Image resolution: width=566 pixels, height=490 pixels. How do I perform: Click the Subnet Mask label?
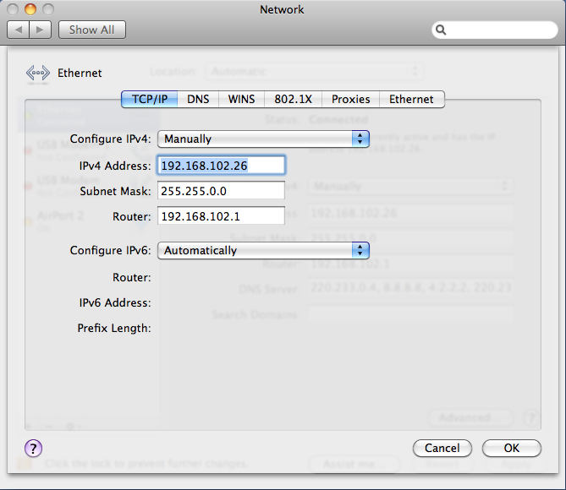115,191
